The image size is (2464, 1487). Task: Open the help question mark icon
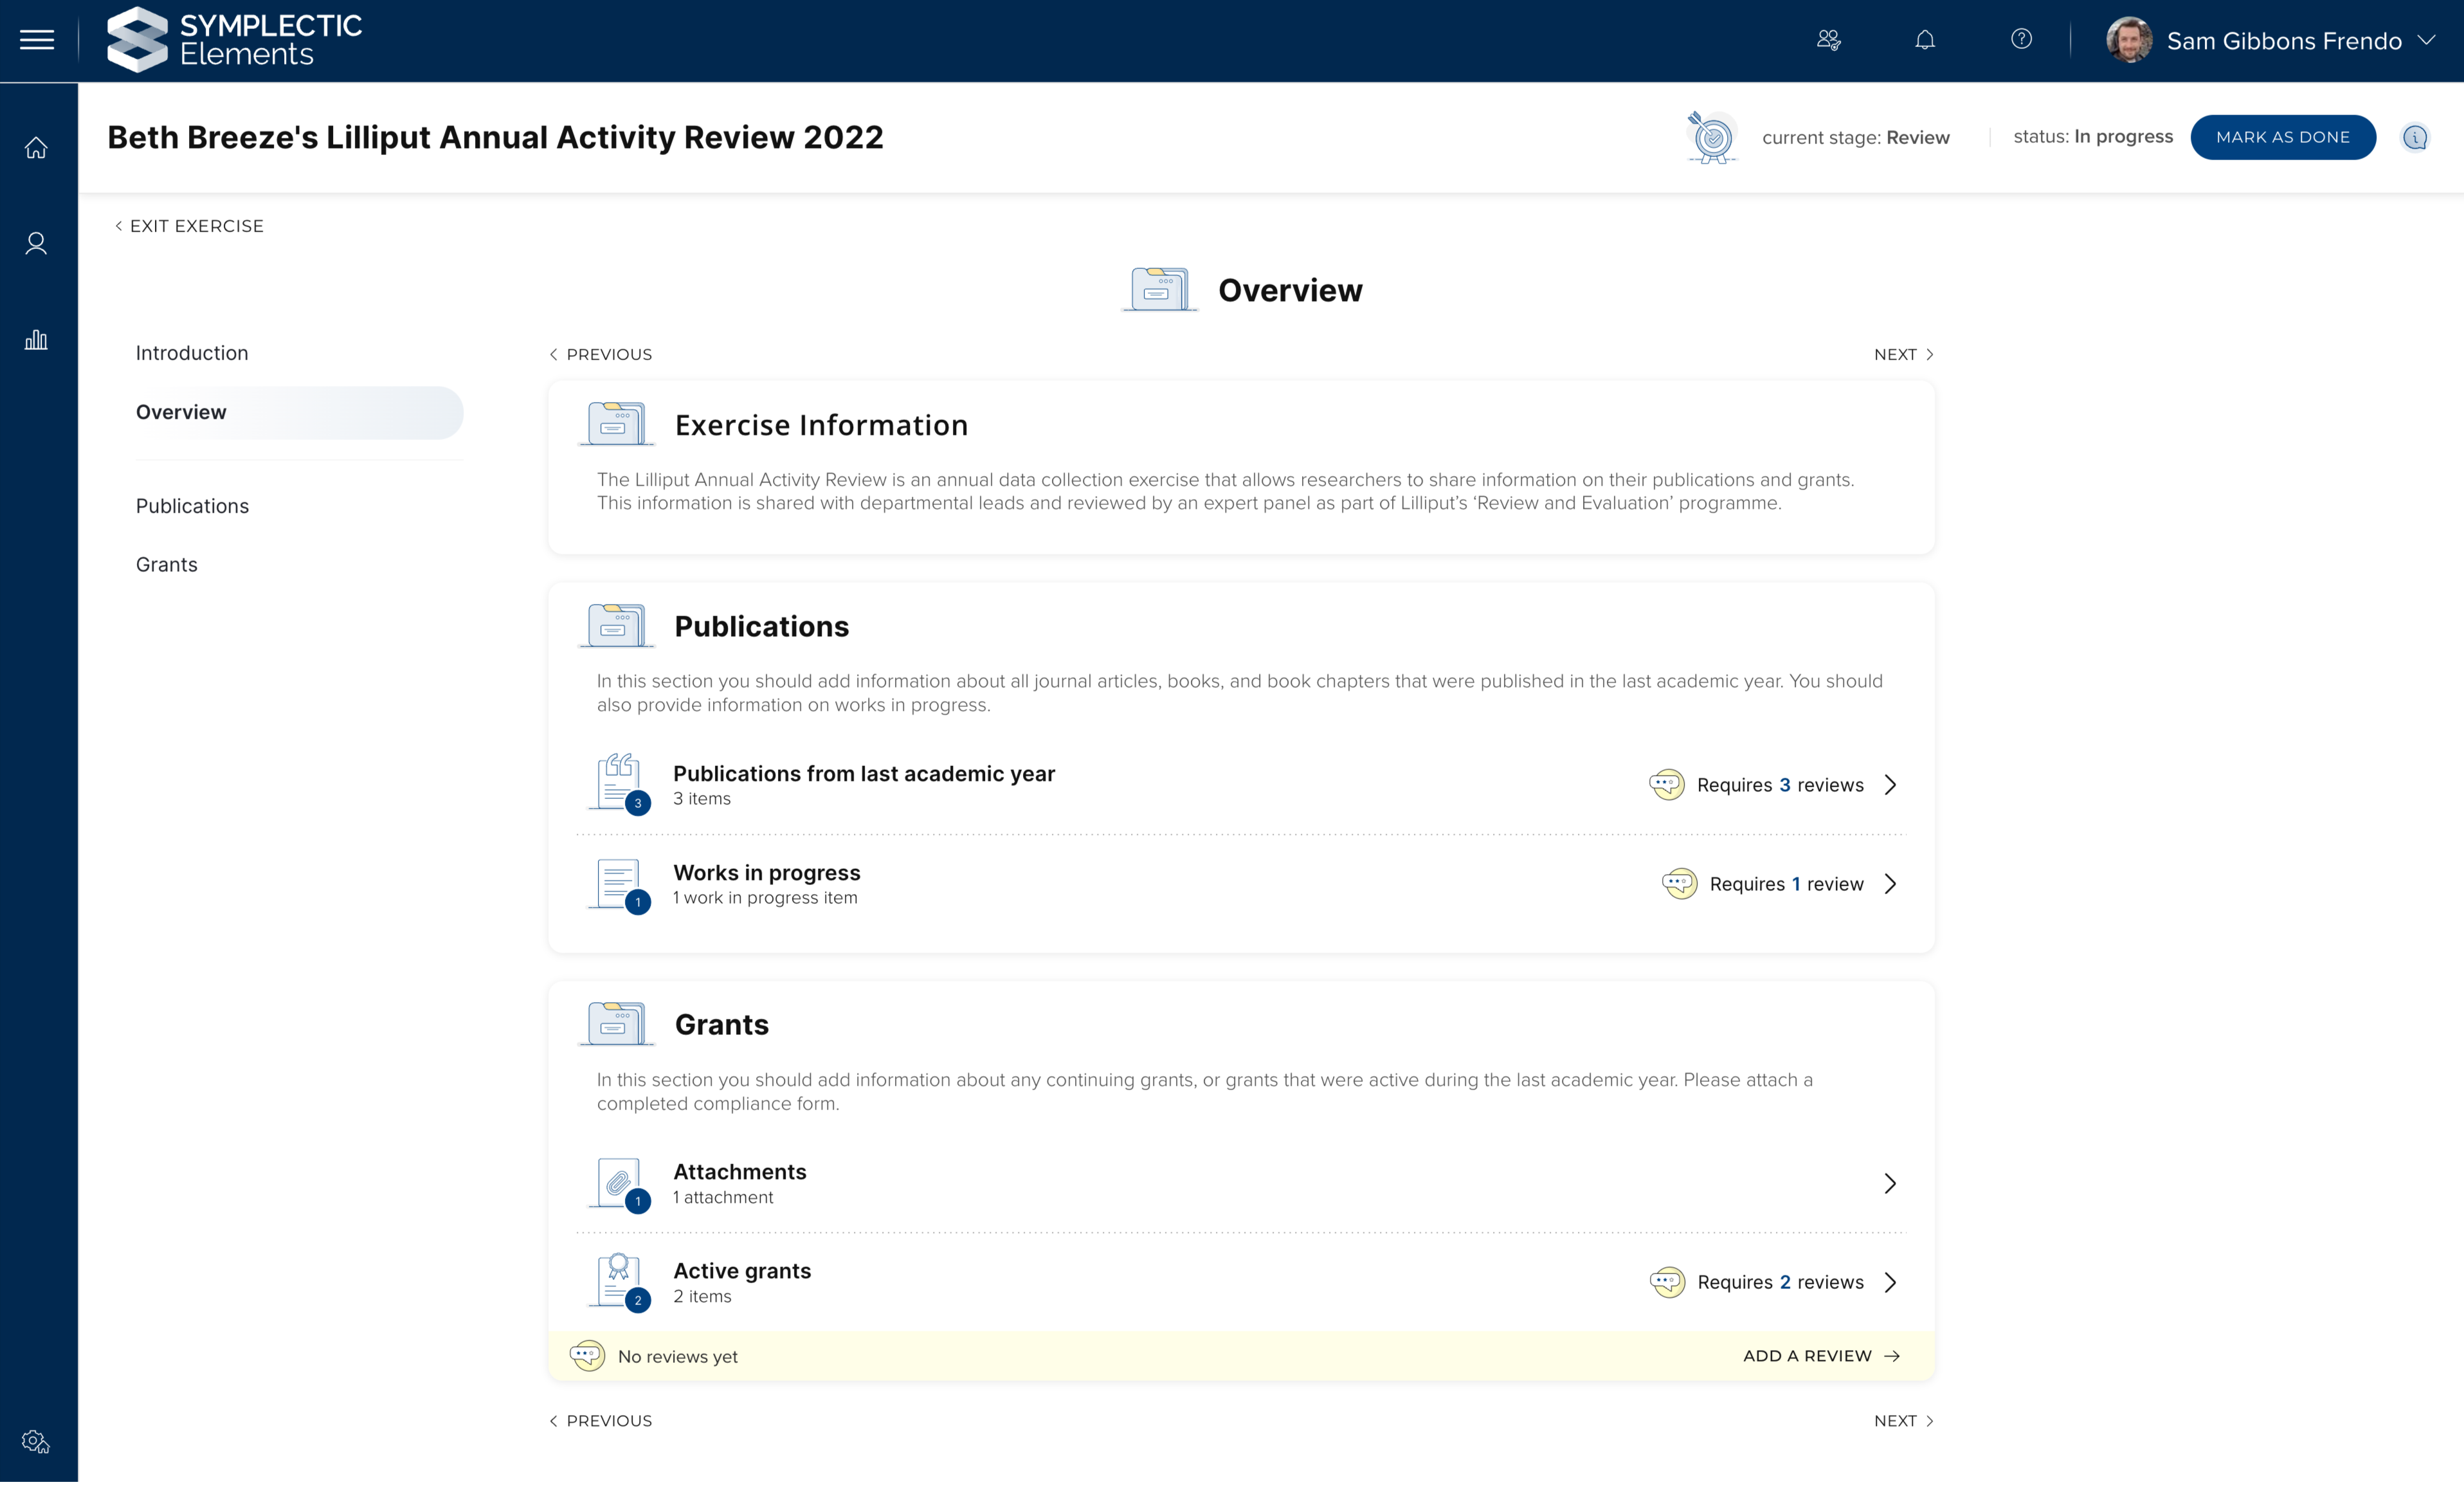point(2021,39)
